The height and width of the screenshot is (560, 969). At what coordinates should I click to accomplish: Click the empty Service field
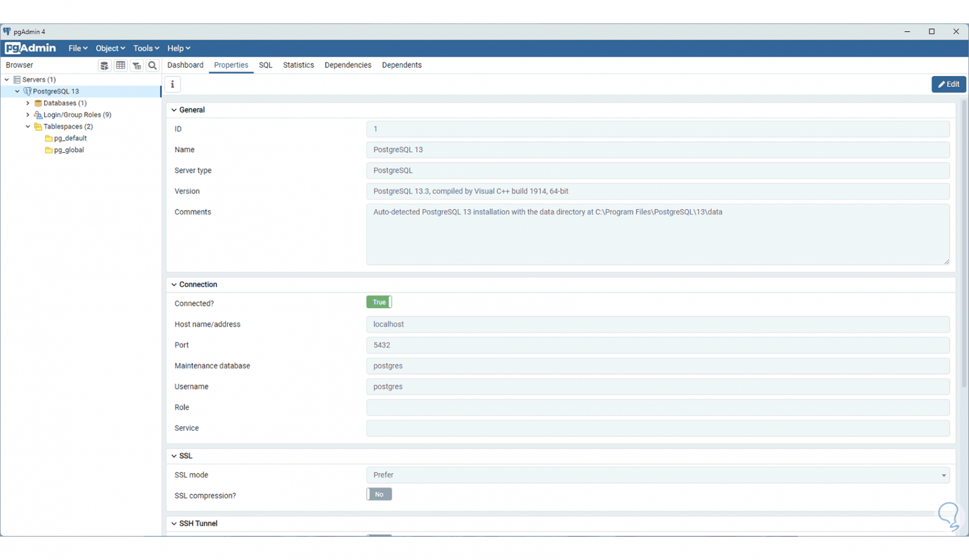tap(658, 429)
